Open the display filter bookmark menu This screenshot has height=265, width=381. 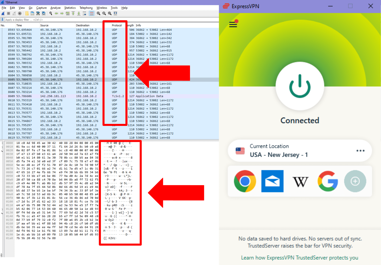tap(3, 20)
